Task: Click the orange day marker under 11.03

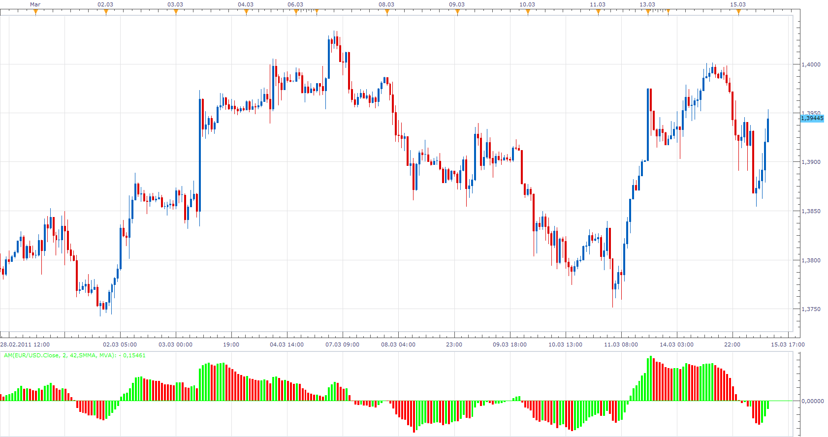Action: [x=598, y=12]
